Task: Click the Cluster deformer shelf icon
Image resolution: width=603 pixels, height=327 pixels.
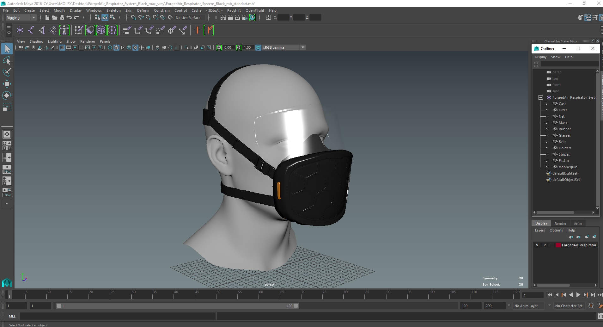Action: coord(112,30)
